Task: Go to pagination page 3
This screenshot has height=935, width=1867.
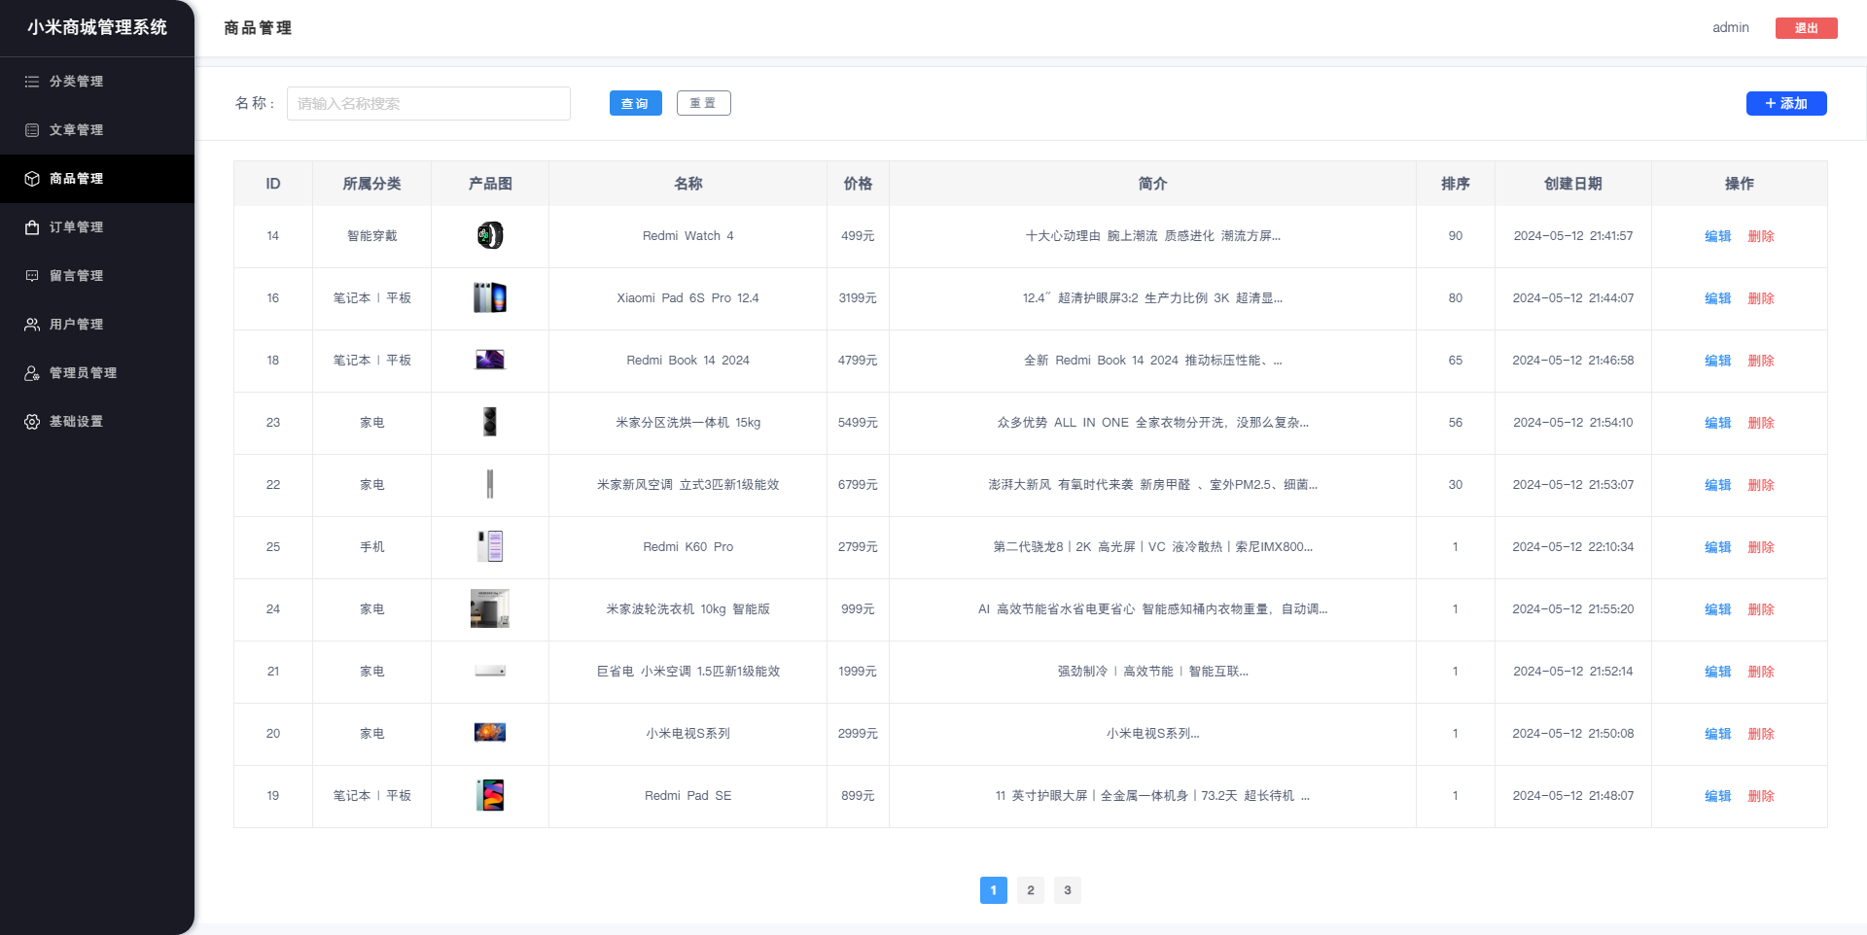Action: [1068, 890]
